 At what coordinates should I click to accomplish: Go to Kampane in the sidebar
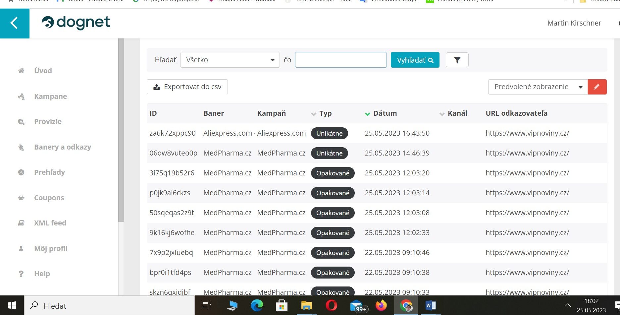click(50, 96)
